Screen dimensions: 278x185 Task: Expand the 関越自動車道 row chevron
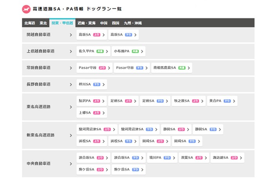[71, 35]
